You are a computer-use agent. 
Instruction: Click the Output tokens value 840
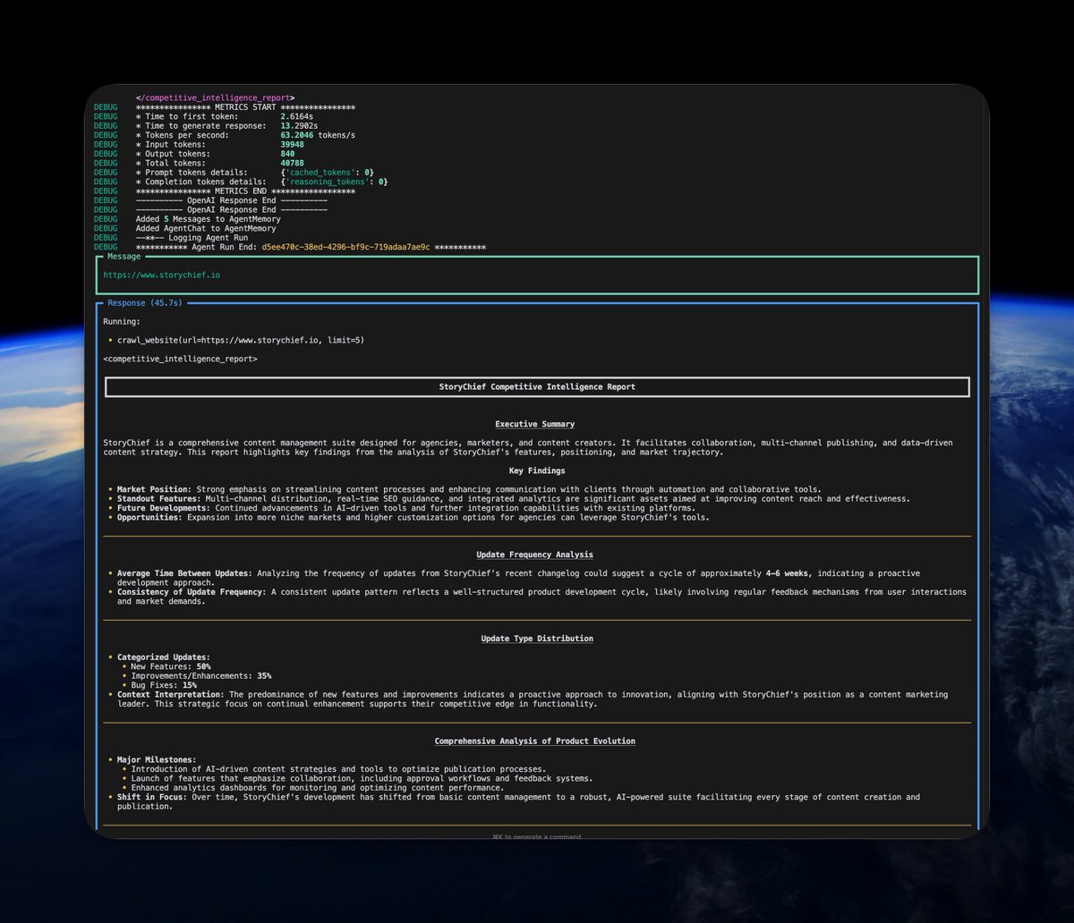[x=287, y=154]
